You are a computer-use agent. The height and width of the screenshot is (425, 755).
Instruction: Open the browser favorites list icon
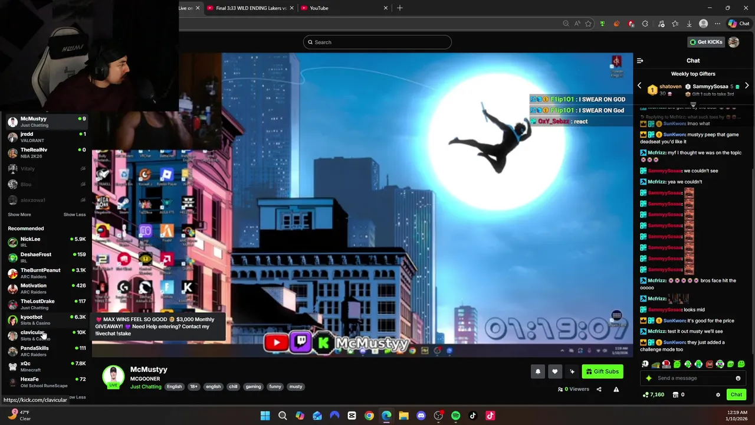[675, 24]
